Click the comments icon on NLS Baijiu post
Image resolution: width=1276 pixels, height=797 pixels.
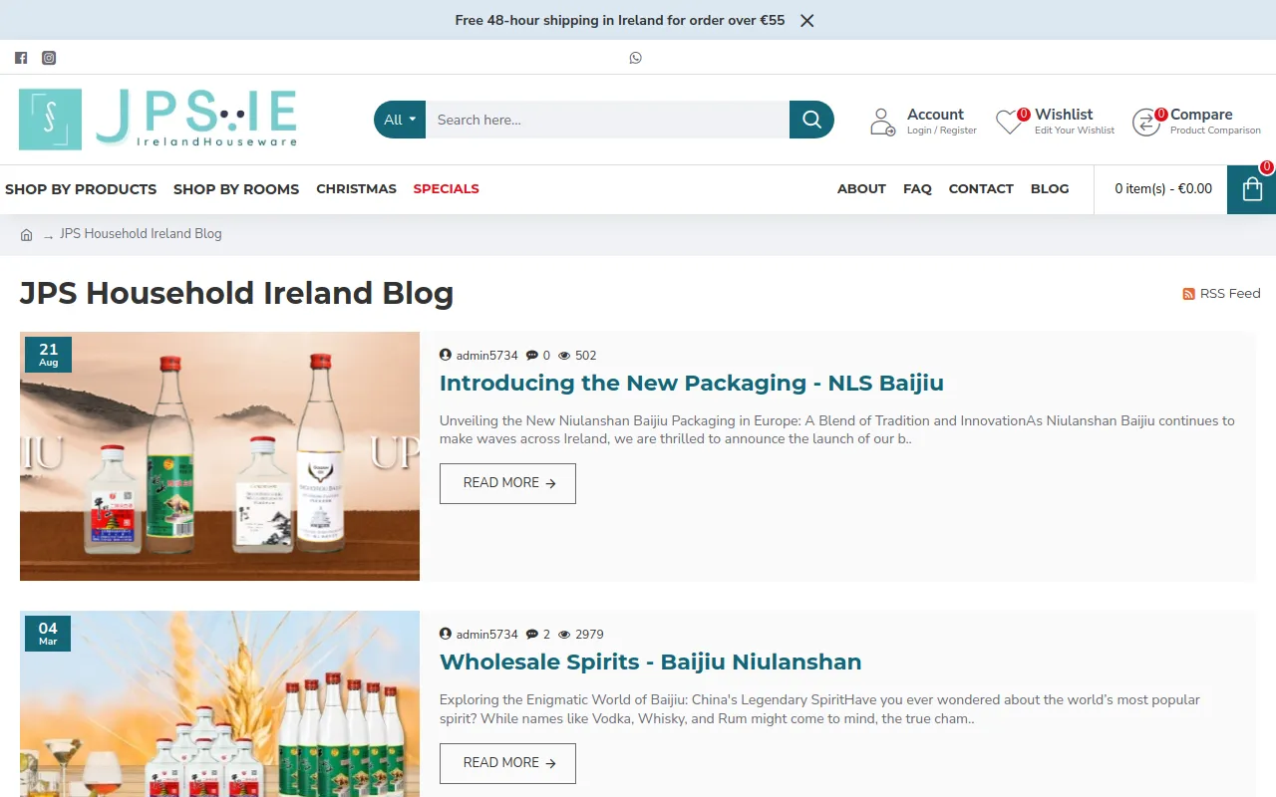pos(532,356)
